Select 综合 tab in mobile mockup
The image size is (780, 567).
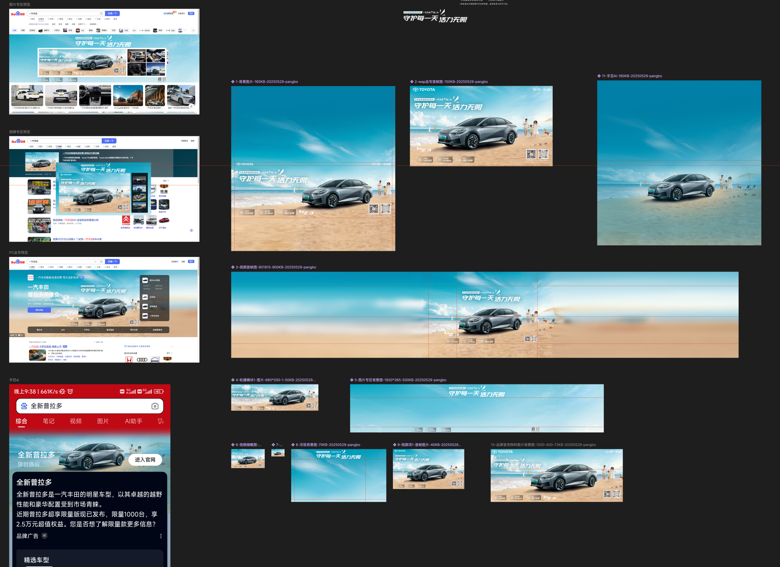coord(21,421)
